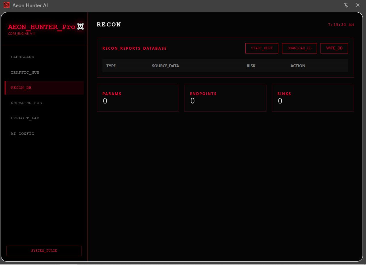Go to EXPLOIT_LAB section
The image size is (366, 265).
[x=25, y=118]
